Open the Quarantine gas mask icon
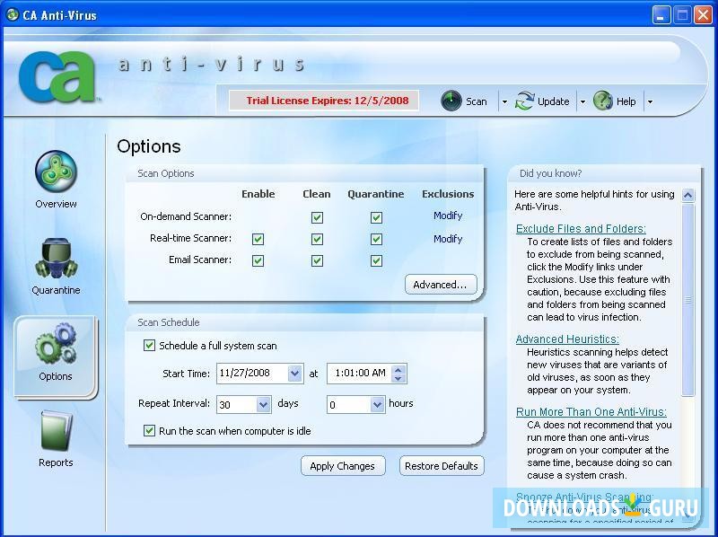Viewport: 718px width, 537px height. click(x=56, y=259)
